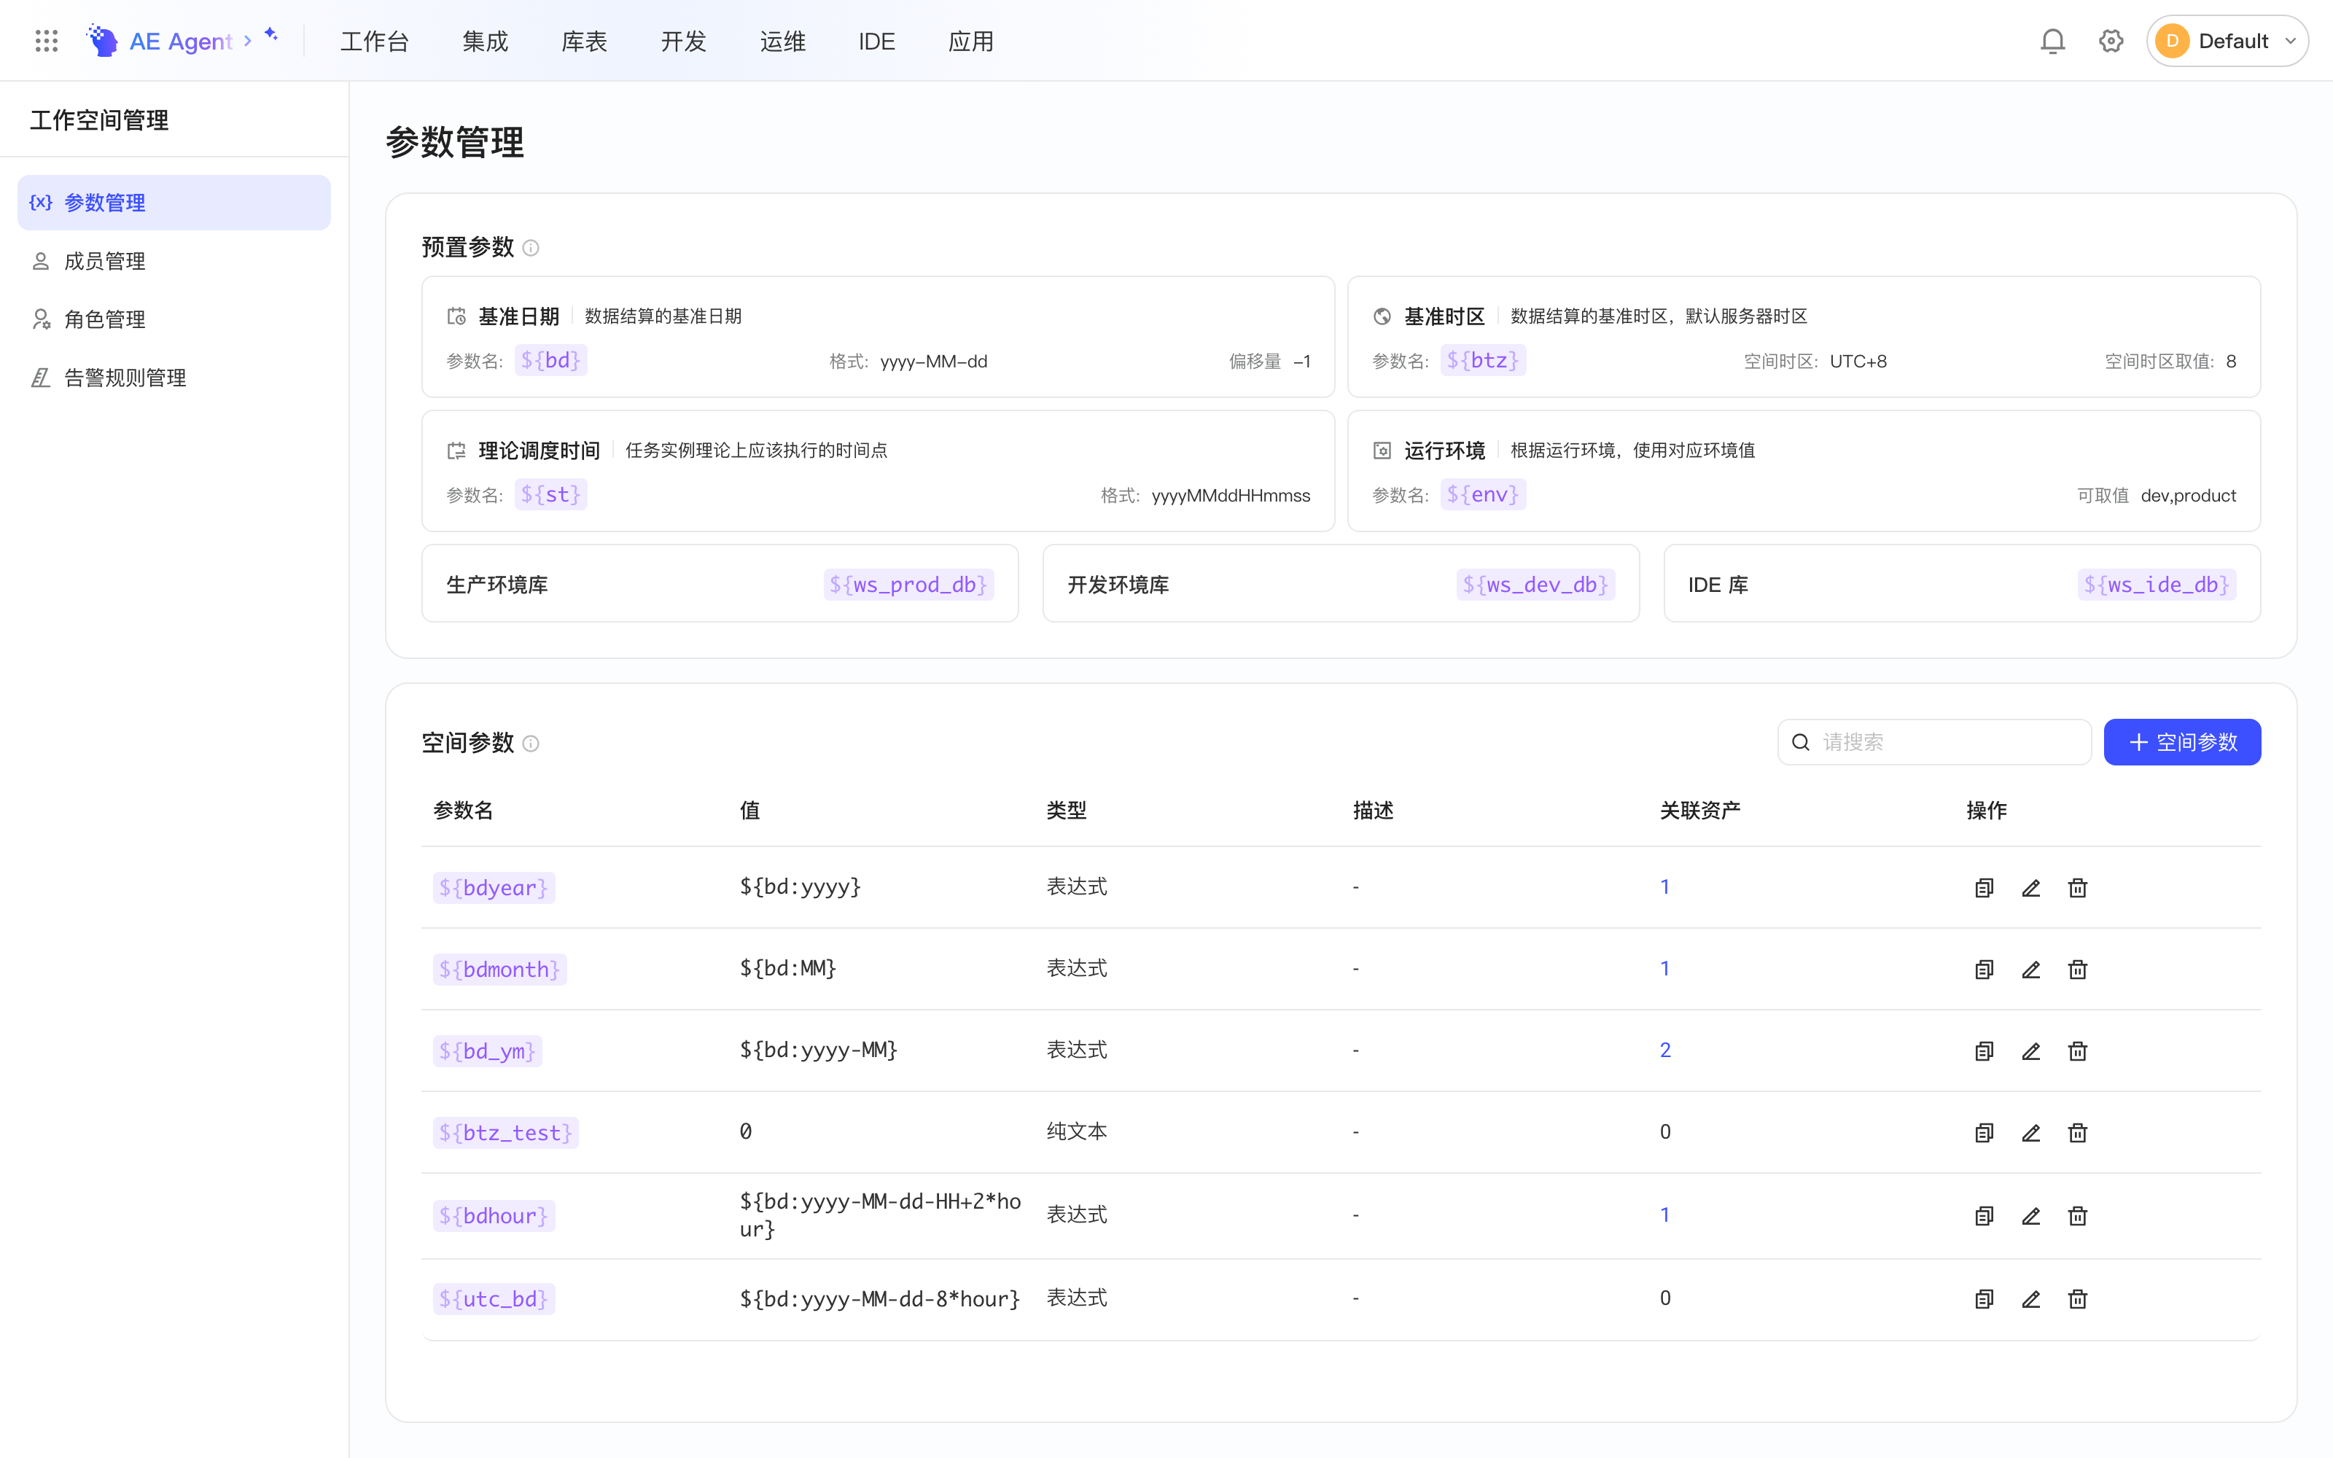
Task: Open the 应用 menu
Action: 971,42
